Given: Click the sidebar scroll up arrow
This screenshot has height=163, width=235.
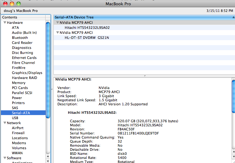Looking at the screenshot, I should pos(48,156).
